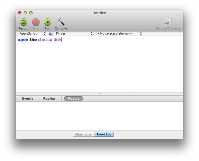The width and height of the screenshot is (199, 161).
Task: Toggle the Event Log segment
Action: tap(104, 134)
